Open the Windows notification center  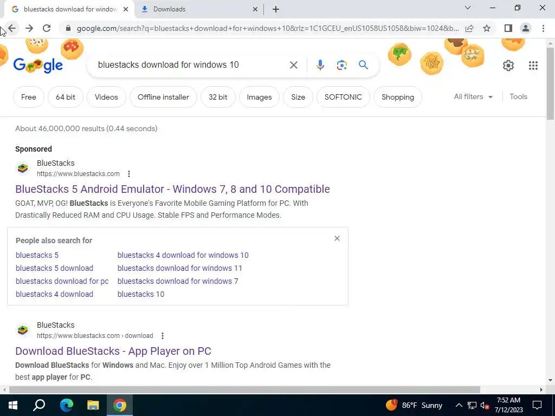click(537, 405)
